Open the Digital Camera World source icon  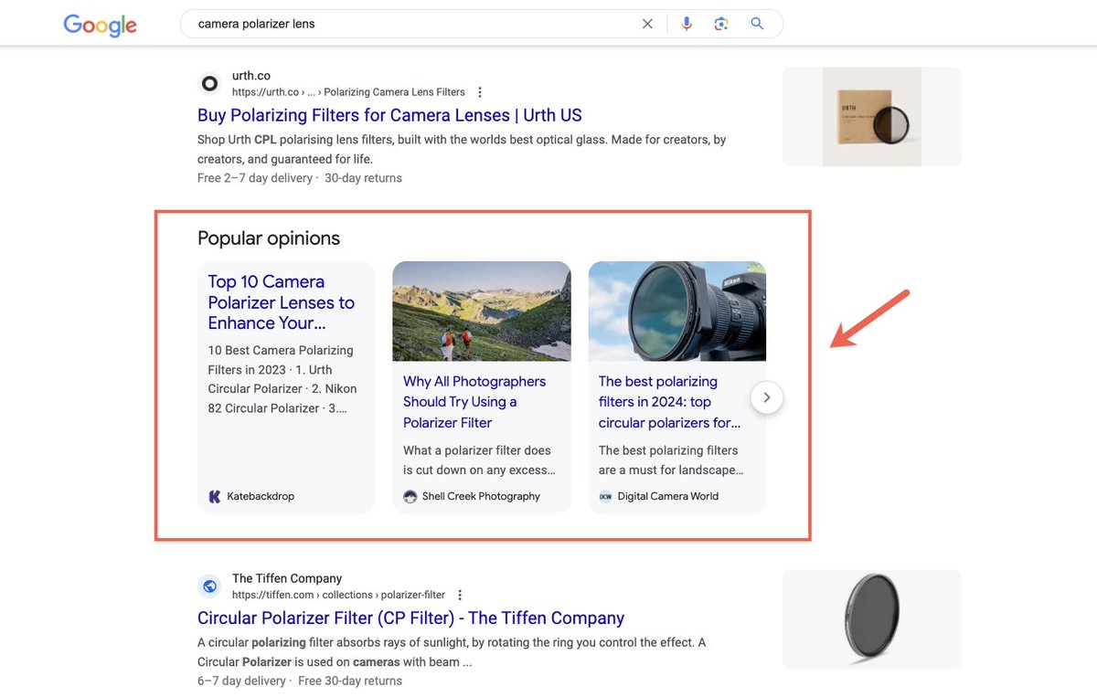pyautogui.click(x=605, y=497)
